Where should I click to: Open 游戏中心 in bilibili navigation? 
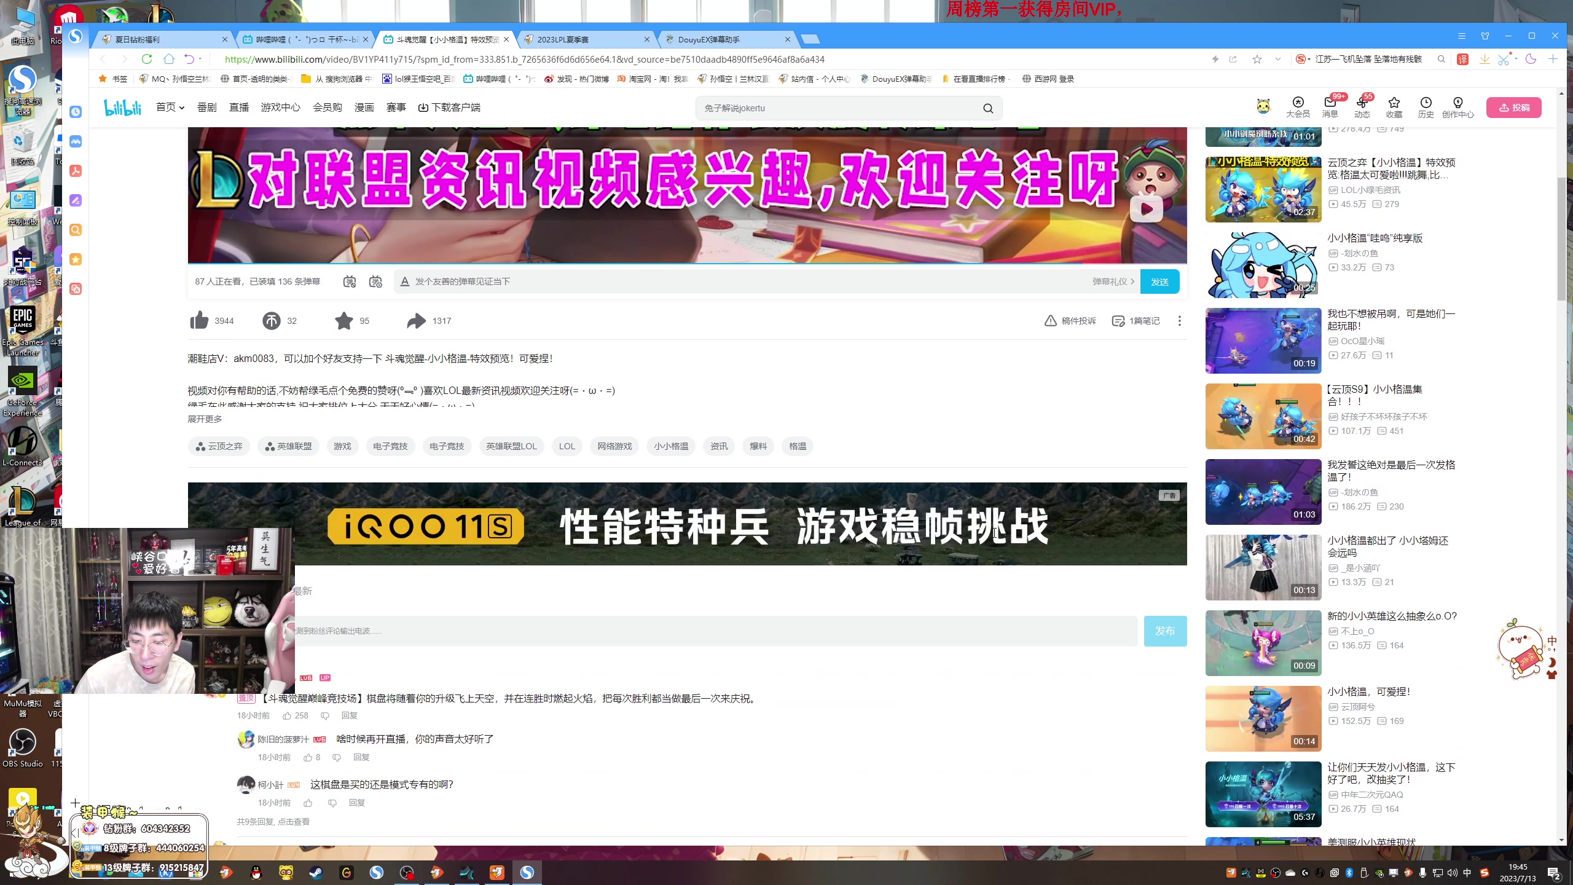[281, 108]
